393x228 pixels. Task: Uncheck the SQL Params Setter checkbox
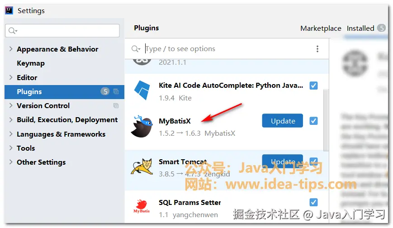click(x=313, y=202)
